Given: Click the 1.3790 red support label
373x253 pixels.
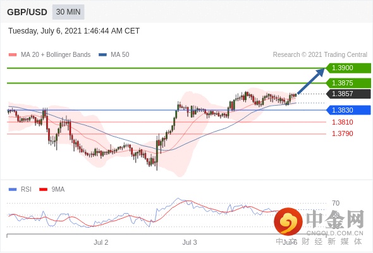Looking at the screenshot, I should pos(343,133).
